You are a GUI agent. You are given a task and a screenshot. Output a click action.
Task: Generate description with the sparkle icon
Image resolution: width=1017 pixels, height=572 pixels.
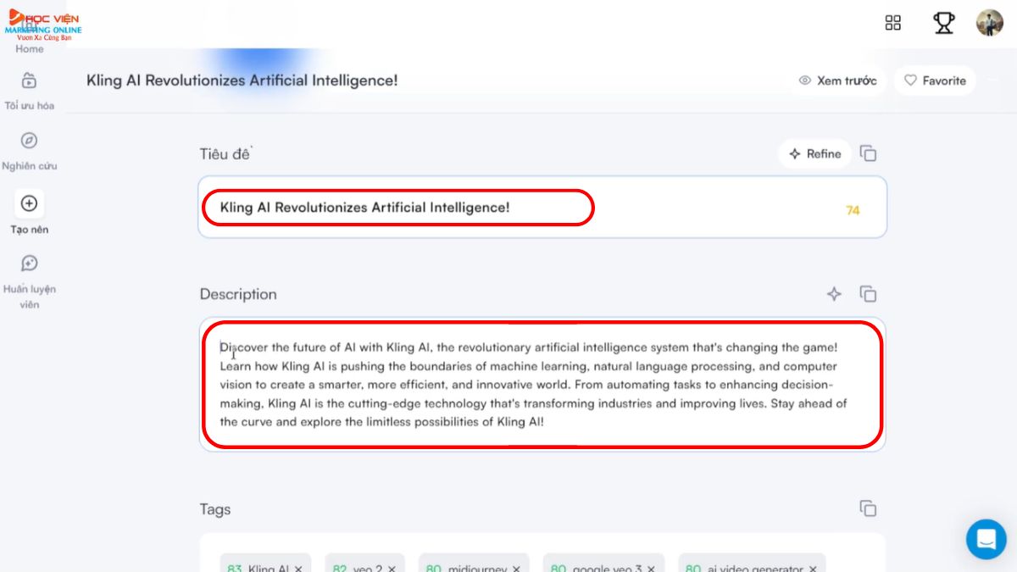[x=834, y=294]
